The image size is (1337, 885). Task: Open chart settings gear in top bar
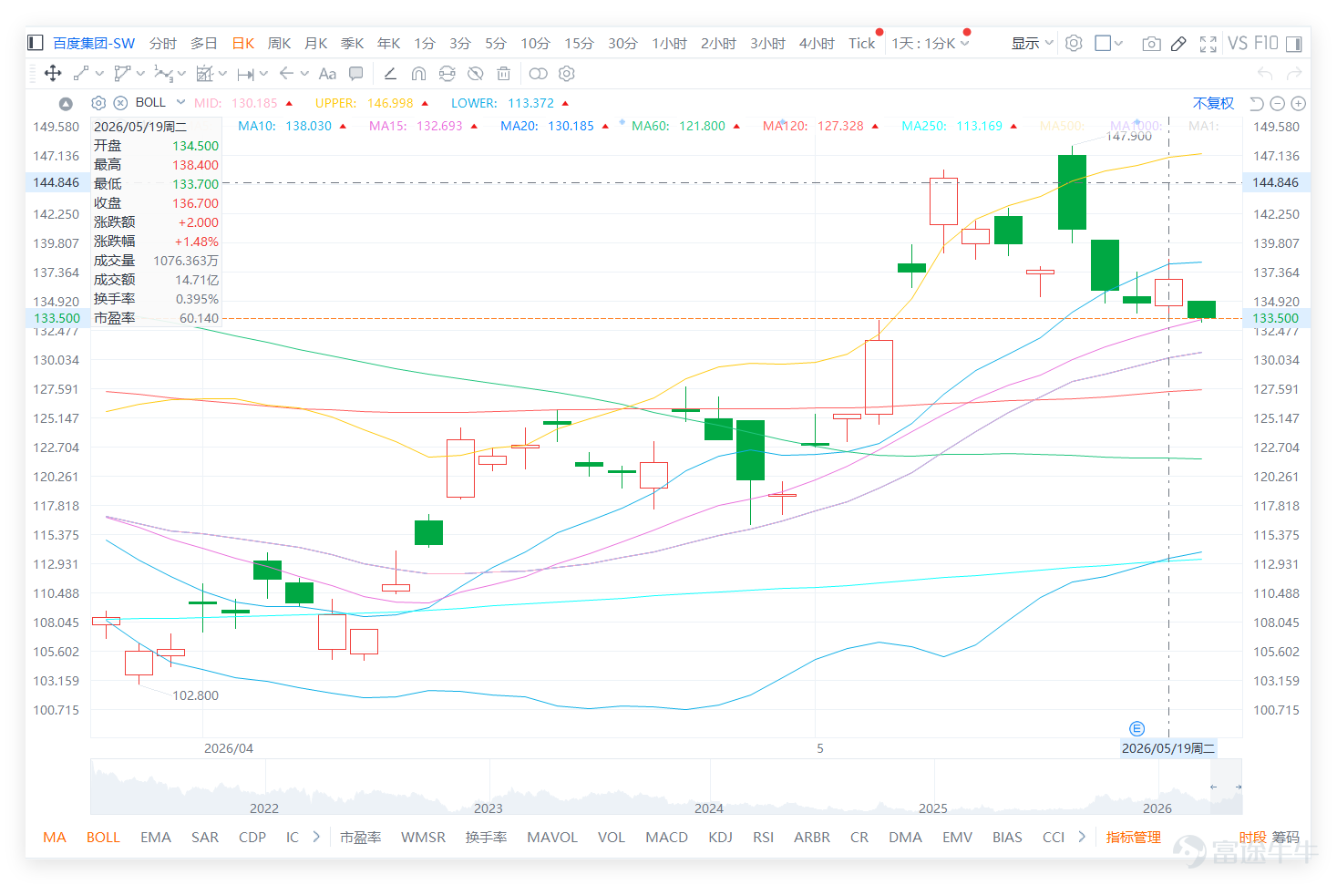click(x=1074, y=43)
